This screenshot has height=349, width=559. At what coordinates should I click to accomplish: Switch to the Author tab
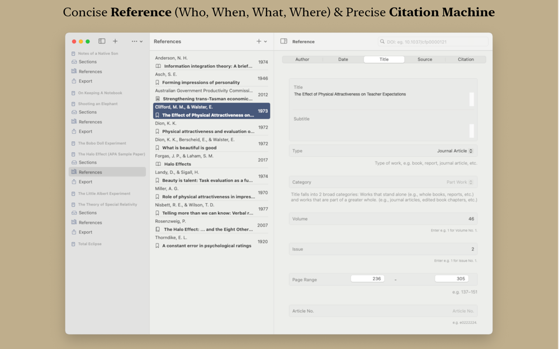pos(302,60)
